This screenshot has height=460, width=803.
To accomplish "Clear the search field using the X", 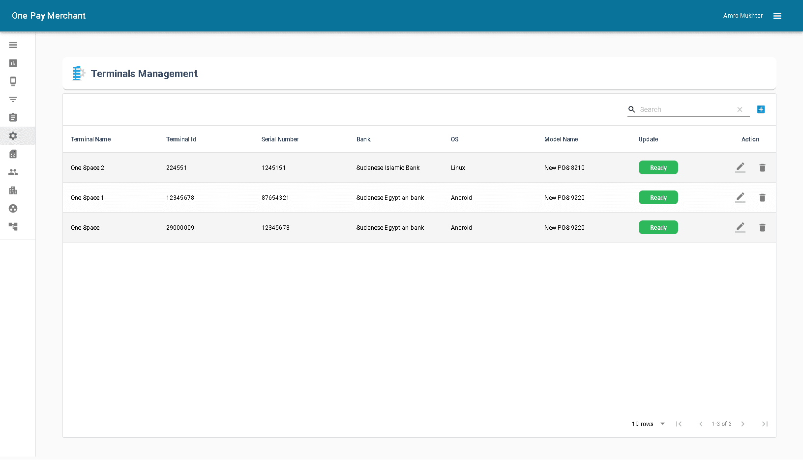I will point(740,109).
